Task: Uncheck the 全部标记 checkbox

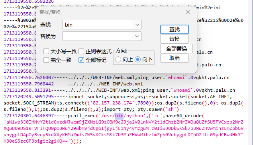Action: pyautogui.click(x=81, y=60)
